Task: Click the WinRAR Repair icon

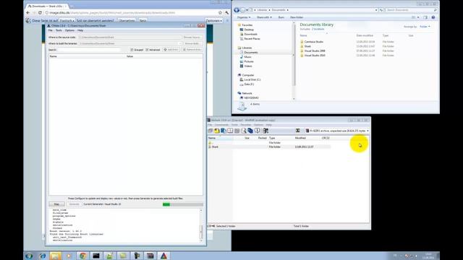Action: tap(266, 131)
